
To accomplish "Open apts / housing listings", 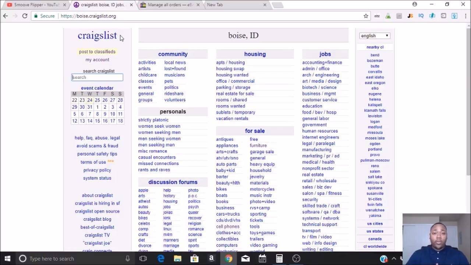I will click(x=230, y=63).
